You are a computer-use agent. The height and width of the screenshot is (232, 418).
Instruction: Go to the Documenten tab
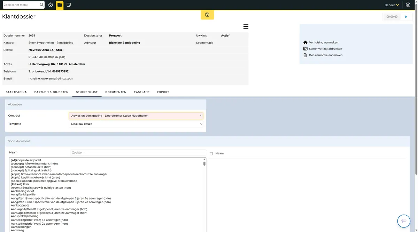(x=116, y=92)
